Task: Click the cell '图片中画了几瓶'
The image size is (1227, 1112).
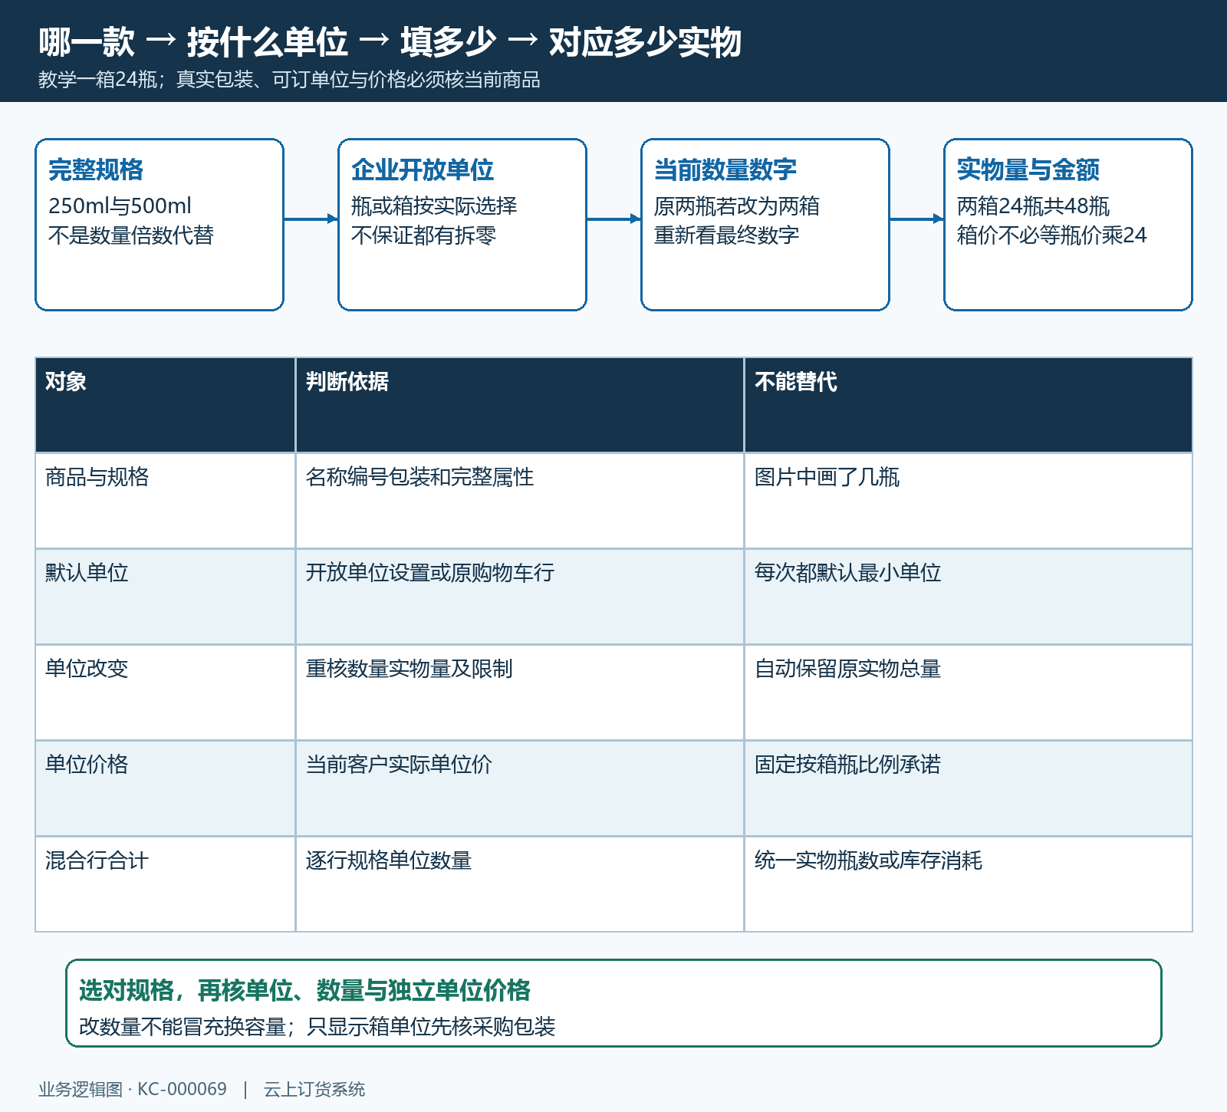Action: [969, 501]
